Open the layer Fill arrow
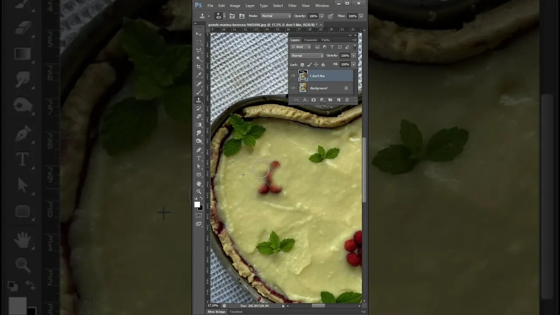Viewport: 560px width, 315px height. click(353, 64)
